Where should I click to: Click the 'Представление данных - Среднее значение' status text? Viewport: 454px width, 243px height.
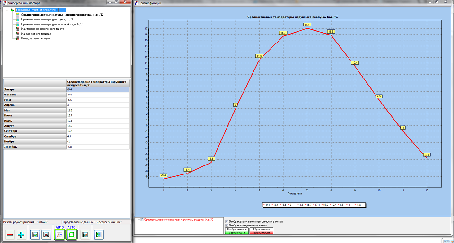(92, 222)
